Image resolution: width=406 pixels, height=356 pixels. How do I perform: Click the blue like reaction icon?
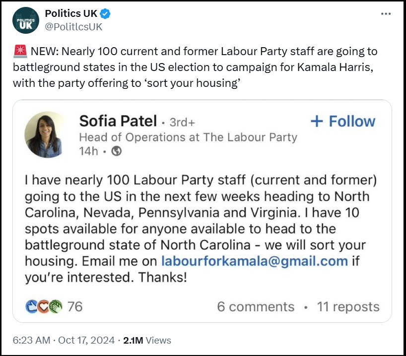coord(31,307)
